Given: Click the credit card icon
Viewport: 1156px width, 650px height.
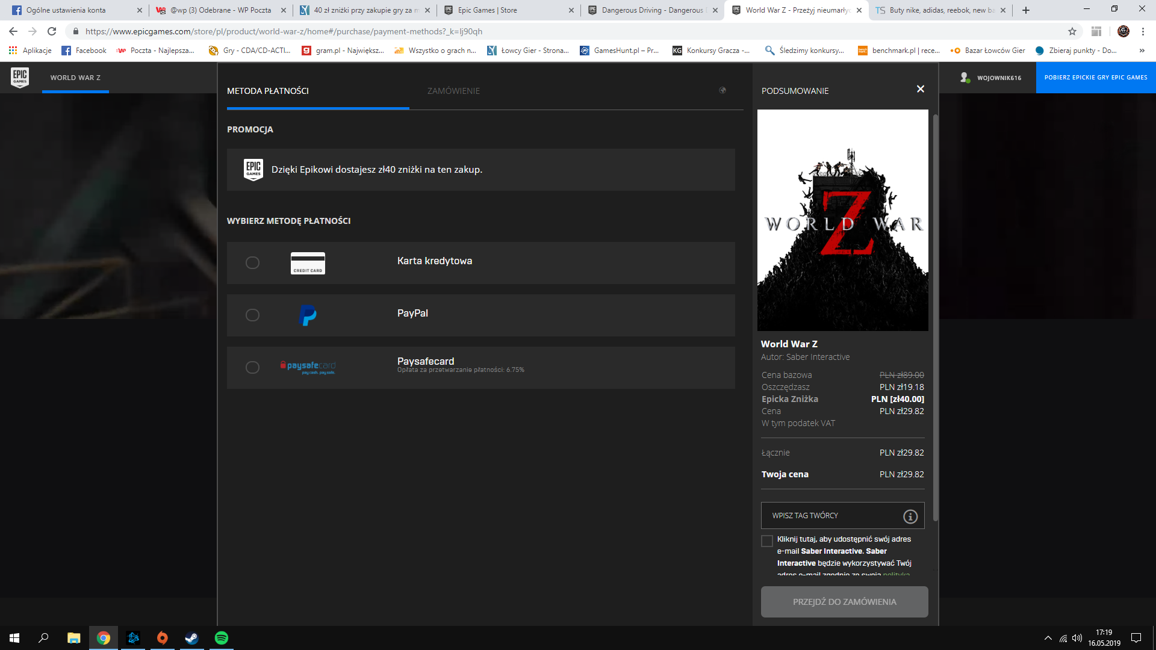Looking at the screenshot, I should point(308,263).
